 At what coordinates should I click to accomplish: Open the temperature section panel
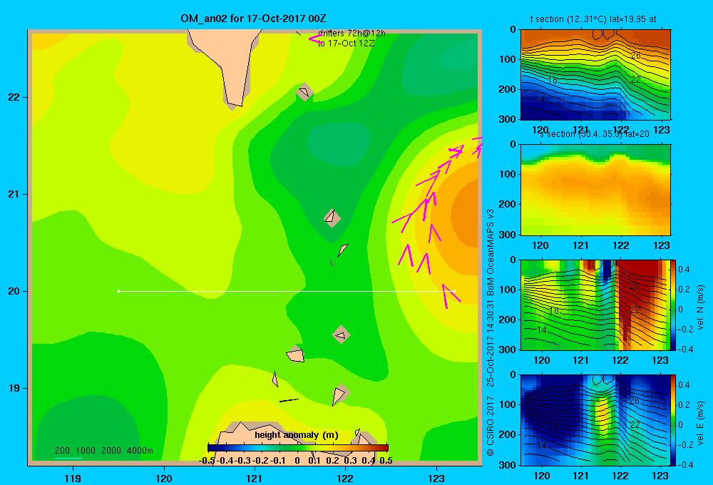(x=595, y=75)
